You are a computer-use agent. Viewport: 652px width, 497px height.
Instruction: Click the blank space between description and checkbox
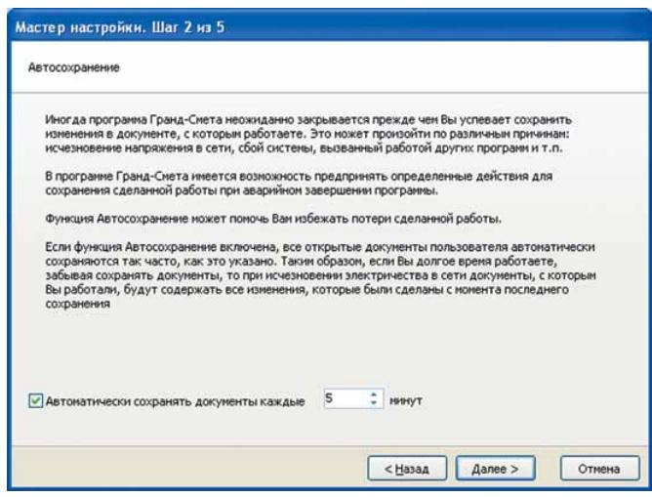coord(322,352)
